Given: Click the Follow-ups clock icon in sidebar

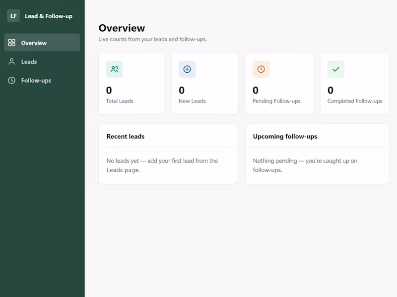Looking at the screenshot, I should click(x=11, y=80).
